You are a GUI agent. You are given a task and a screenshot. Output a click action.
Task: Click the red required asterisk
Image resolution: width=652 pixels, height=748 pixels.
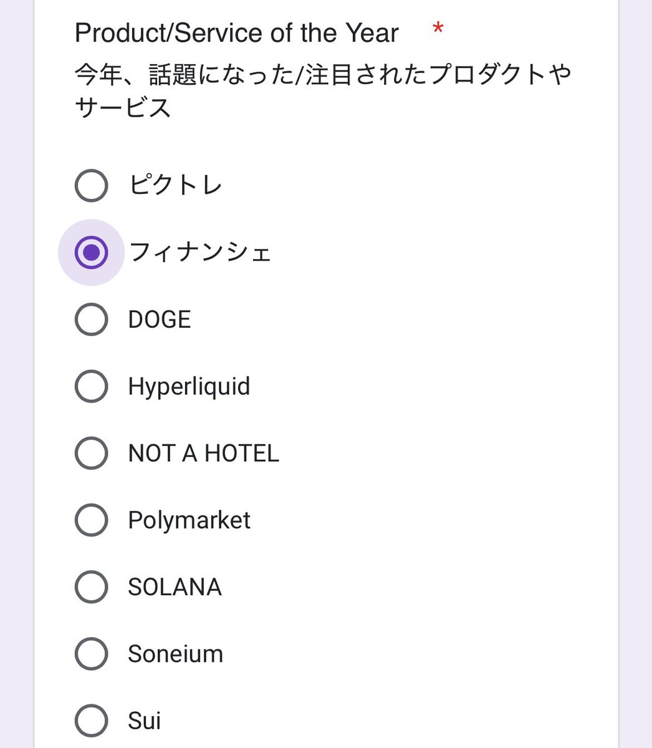(x=438, y=28)
